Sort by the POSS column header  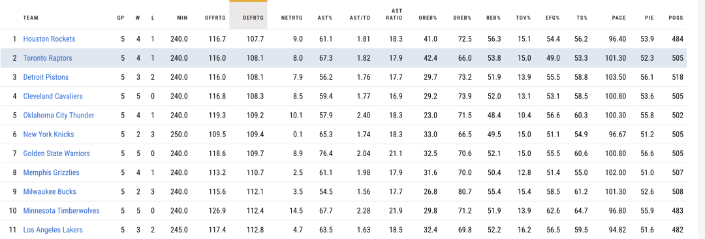point(676,18)
